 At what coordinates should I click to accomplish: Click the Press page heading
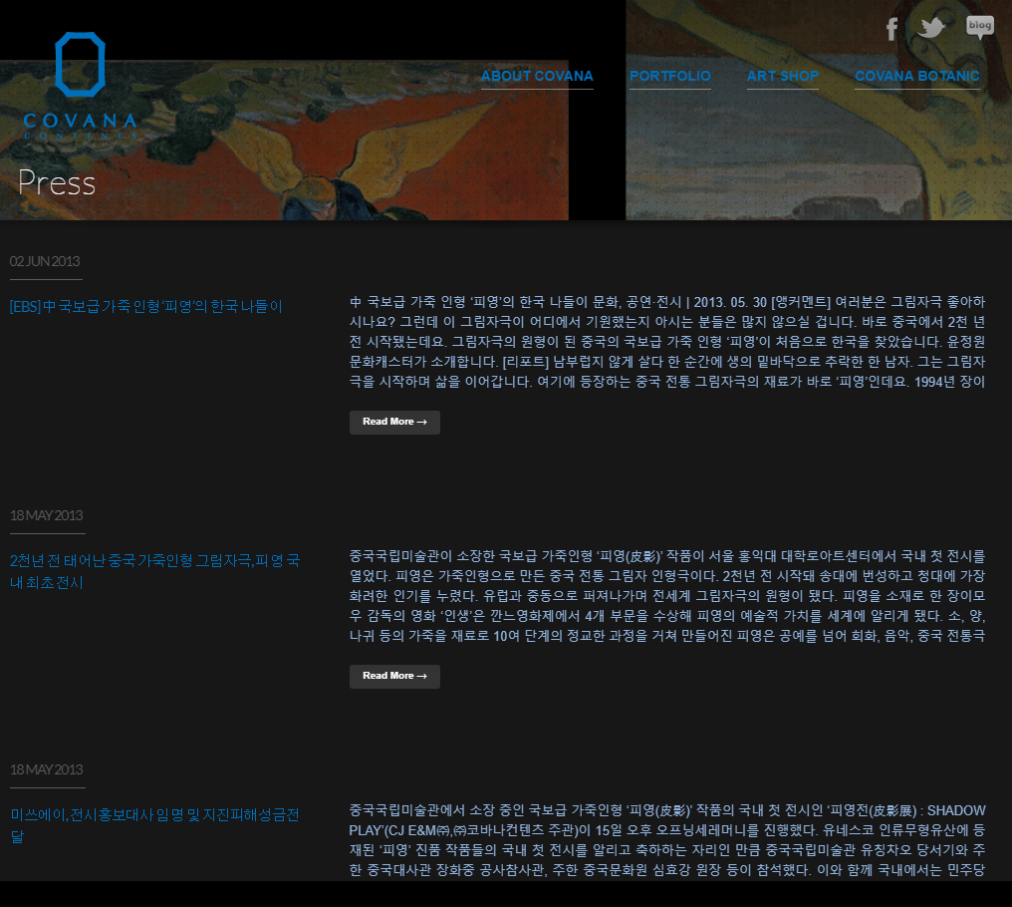57,182
